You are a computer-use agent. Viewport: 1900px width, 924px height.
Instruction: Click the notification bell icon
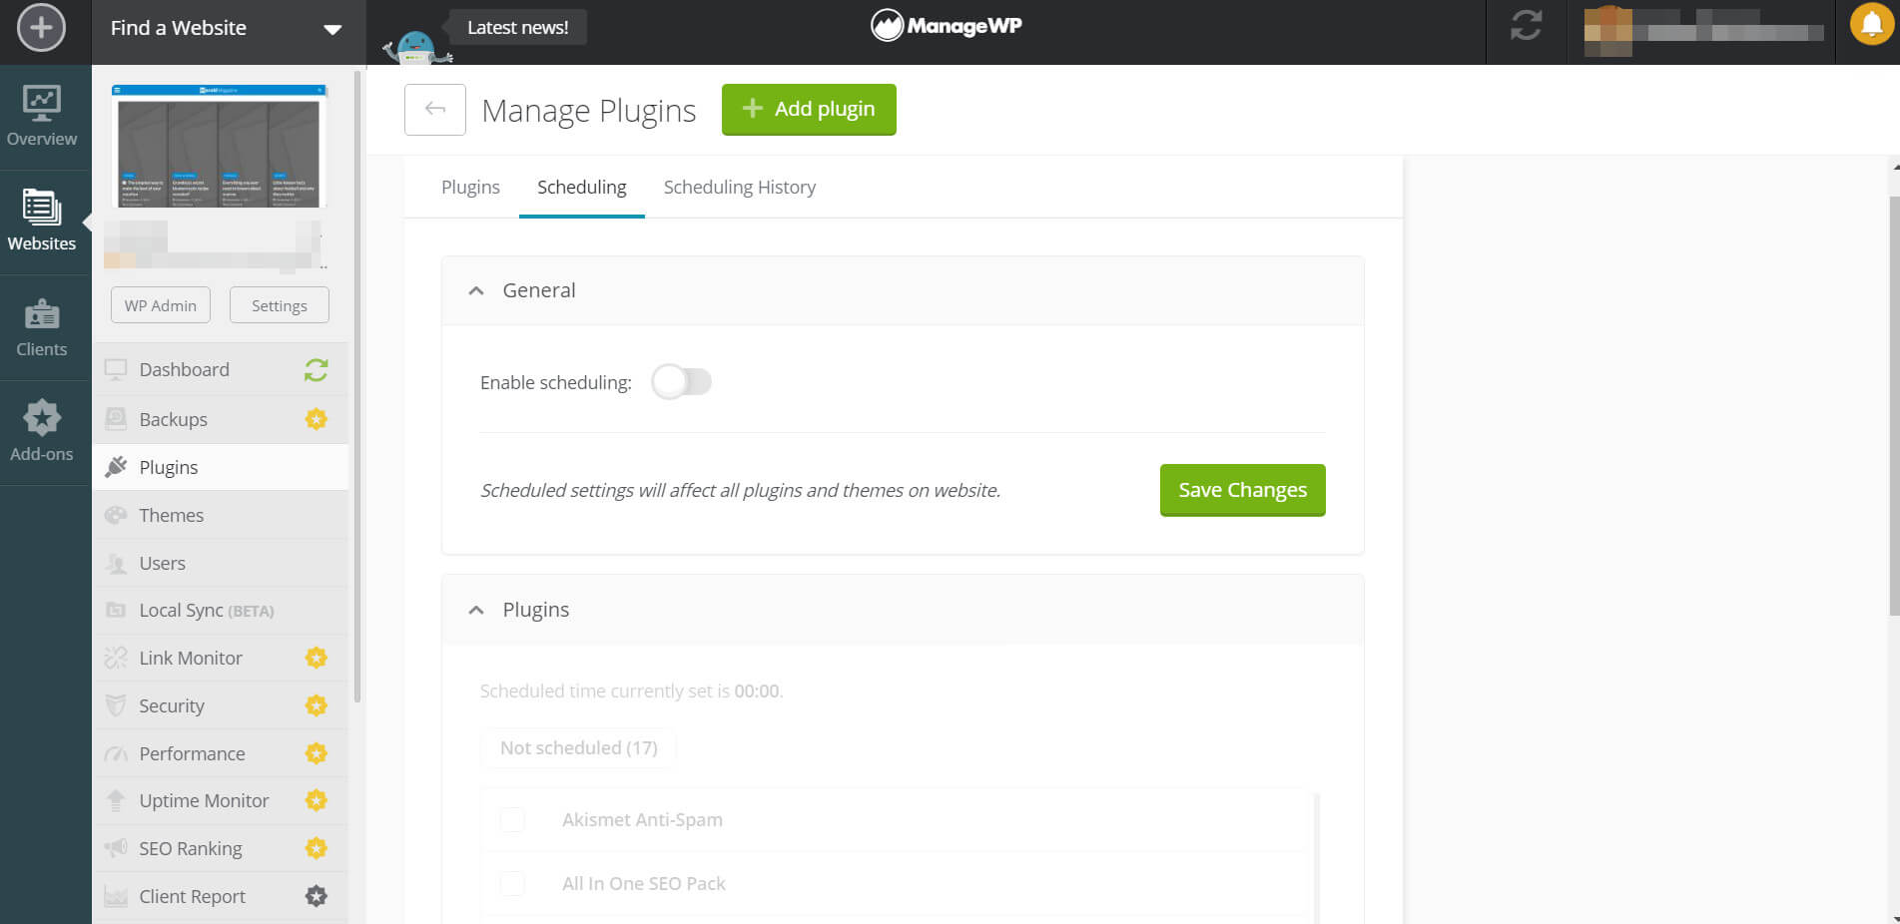tap(1871, 25)
